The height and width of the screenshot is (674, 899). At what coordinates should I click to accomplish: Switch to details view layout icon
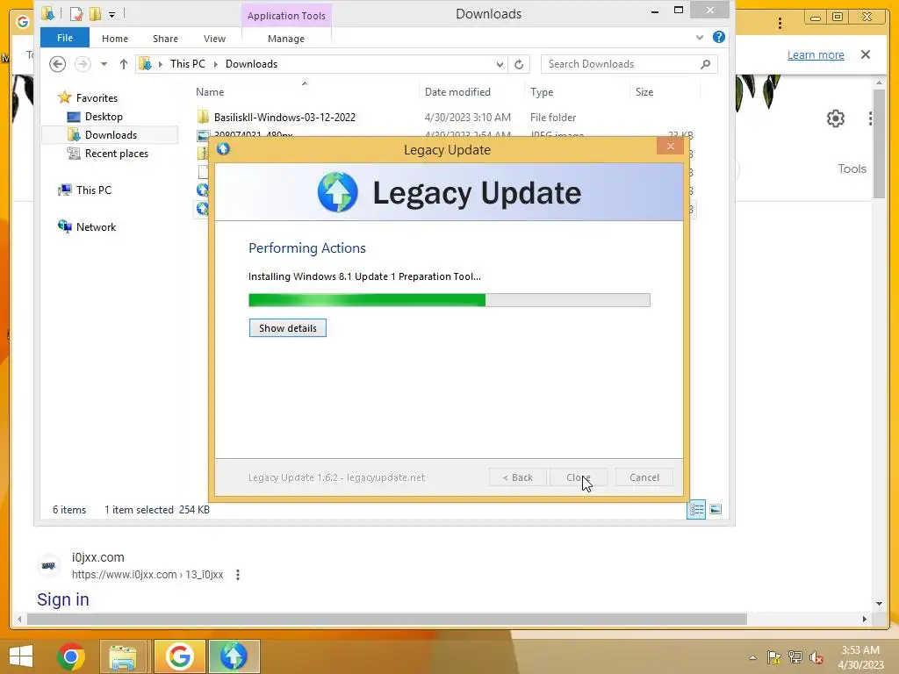[x=696, y=509]
